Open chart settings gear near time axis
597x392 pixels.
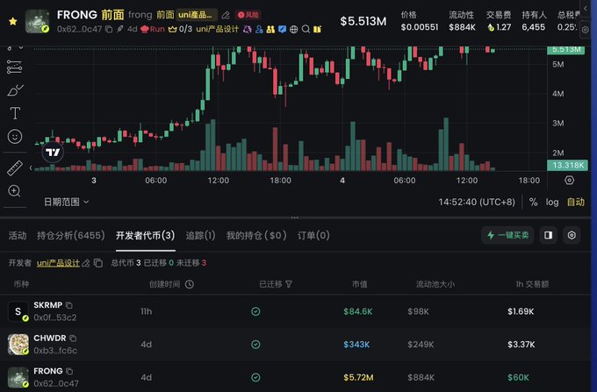pyautogui.click(x=569, y=181)
